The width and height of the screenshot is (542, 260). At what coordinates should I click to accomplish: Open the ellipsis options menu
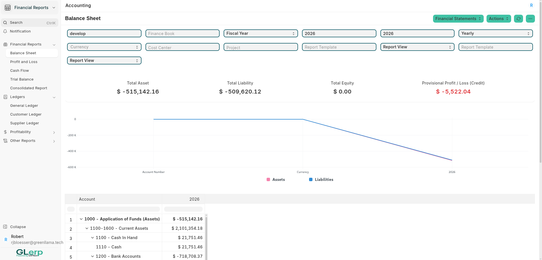click(530, 19)
